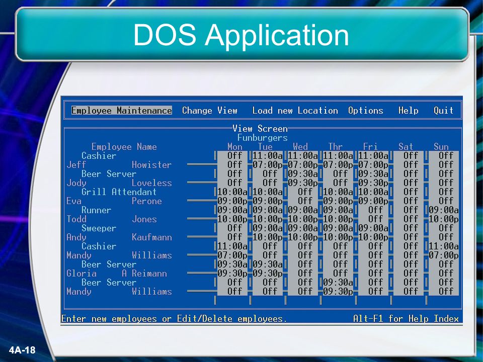
Task: Click employee first name Andy
Action: click(76, 237)
